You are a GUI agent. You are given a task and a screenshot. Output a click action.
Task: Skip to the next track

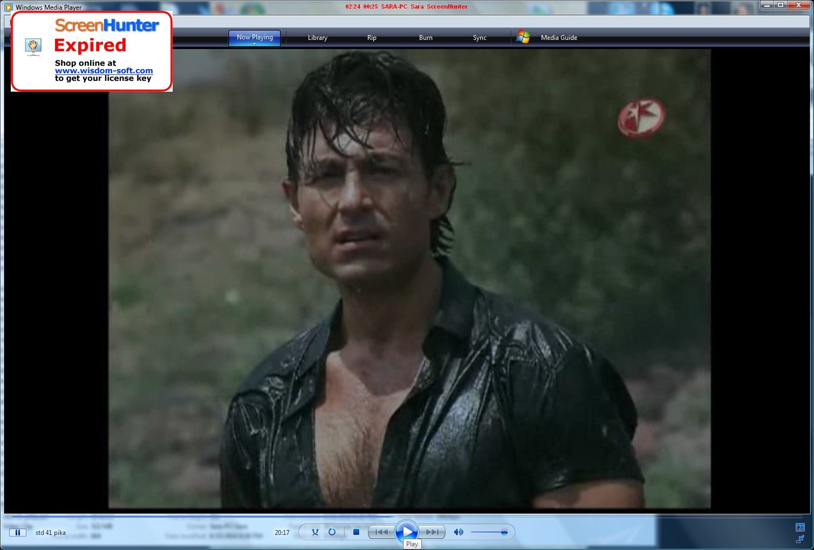click(x=432, y=532)
